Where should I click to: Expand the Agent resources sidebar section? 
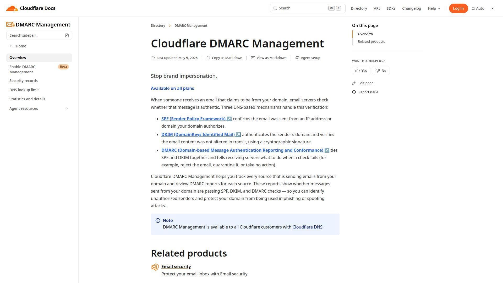pyautogui.click(x=39, y=108)
